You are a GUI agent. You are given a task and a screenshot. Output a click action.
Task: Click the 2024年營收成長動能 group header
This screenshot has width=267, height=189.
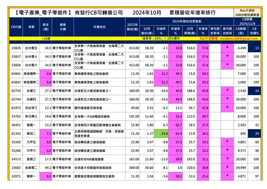pyautogui.click(x=187, y=21)
